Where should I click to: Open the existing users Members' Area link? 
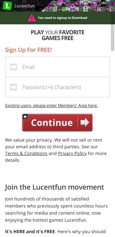51,105
